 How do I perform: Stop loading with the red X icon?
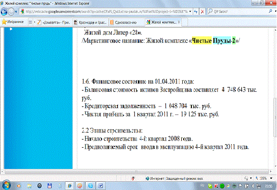[x=202, y=12]
